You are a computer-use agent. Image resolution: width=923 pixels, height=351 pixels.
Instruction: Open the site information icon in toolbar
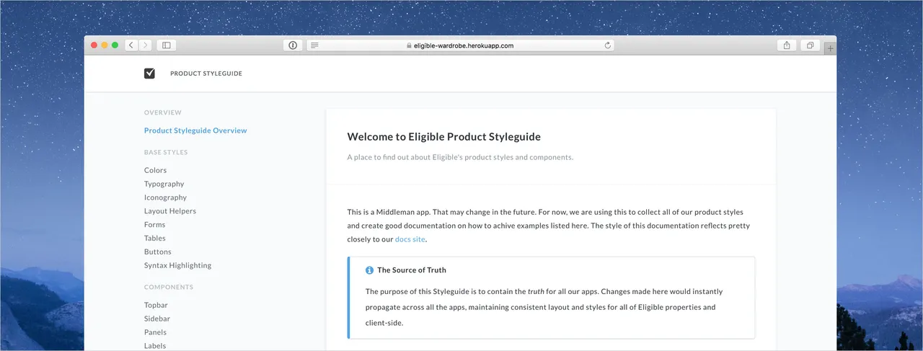point(293,45)
